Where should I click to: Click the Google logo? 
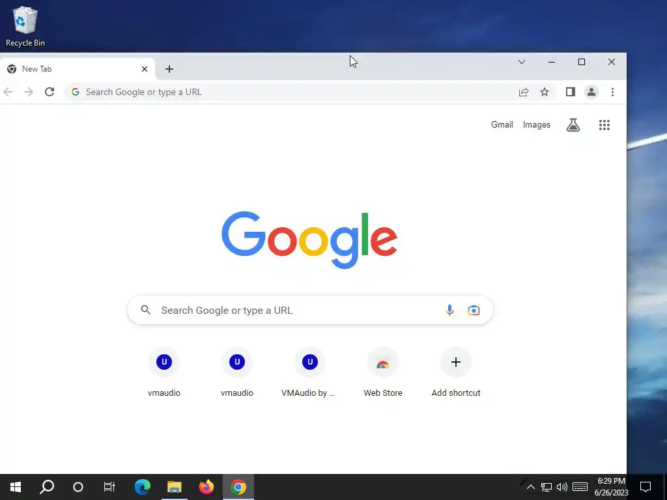[309, 240]
